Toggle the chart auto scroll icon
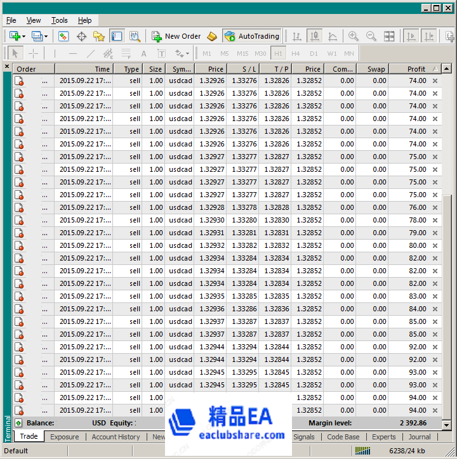Viewport: 457px width, 459px height. (411, 36)
